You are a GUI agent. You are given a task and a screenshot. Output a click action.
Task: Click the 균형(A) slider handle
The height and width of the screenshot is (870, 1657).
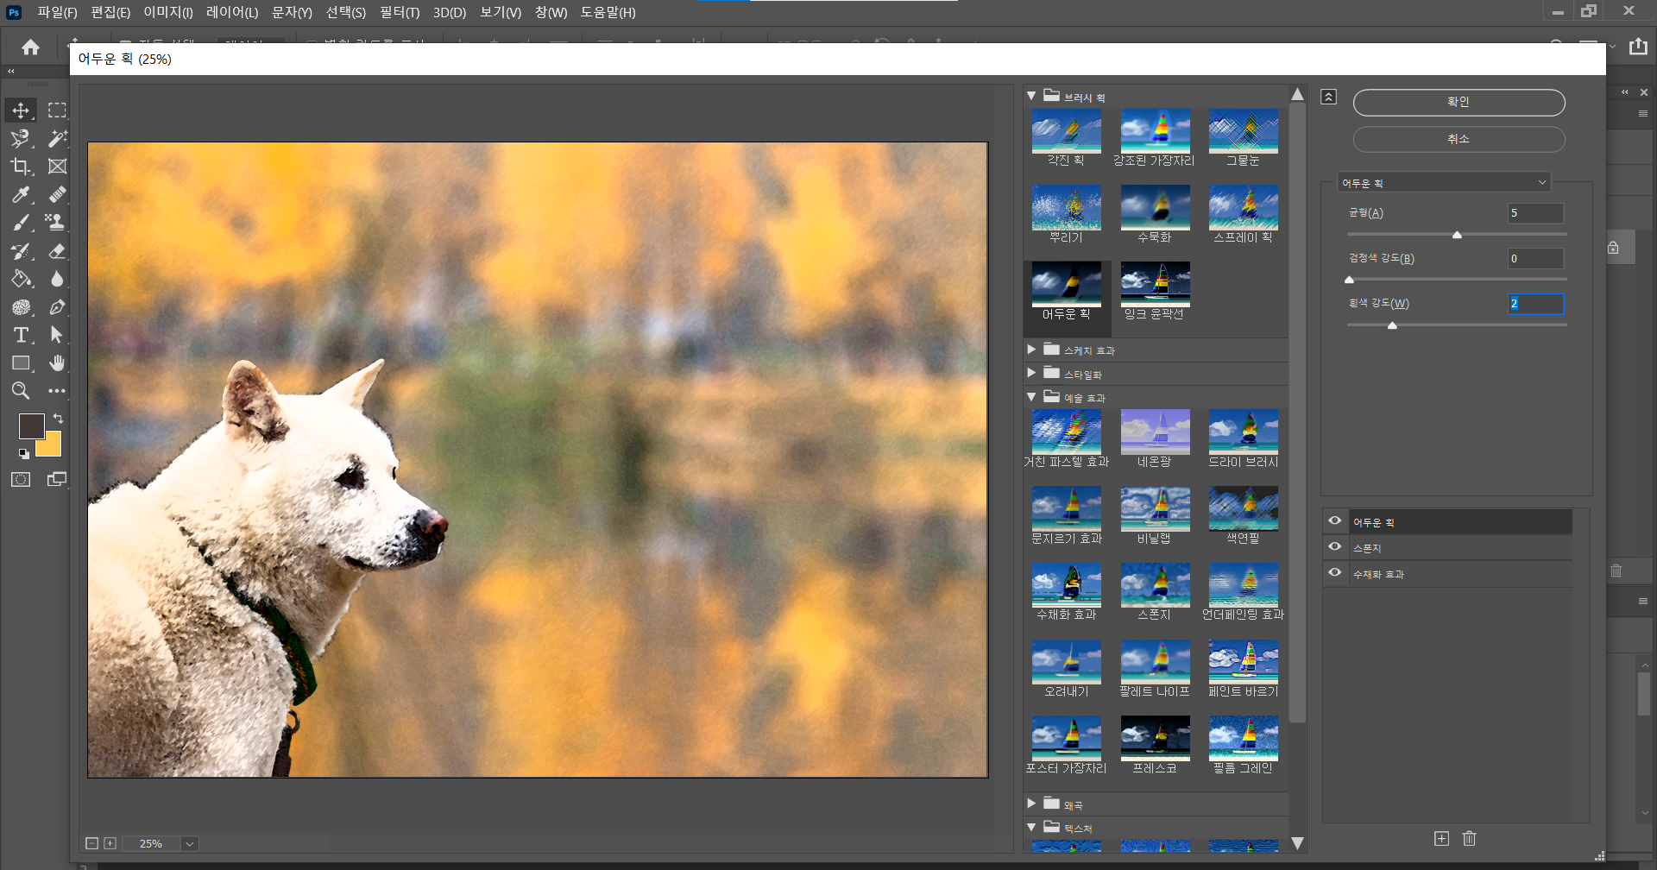coord(1457,235)
